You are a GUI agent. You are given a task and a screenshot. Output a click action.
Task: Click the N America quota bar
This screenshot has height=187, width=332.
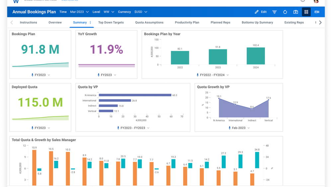coord(134,95)
